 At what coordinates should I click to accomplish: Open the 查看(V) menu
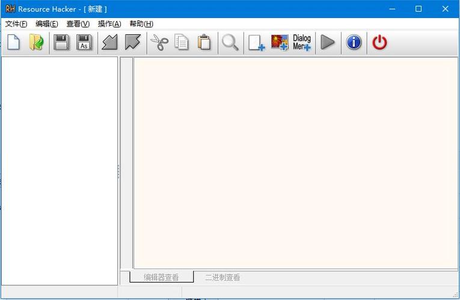coord(78,24)
